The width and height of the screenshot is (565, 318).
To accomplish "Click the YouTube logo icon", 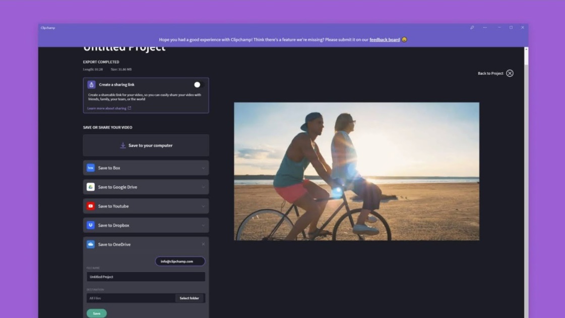I will pos(91,206).
